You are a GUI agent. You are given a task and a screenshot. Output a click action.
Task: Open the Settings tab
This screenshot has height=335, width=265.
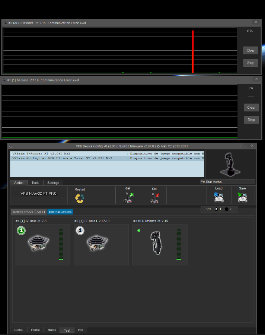tap(53, 183)
